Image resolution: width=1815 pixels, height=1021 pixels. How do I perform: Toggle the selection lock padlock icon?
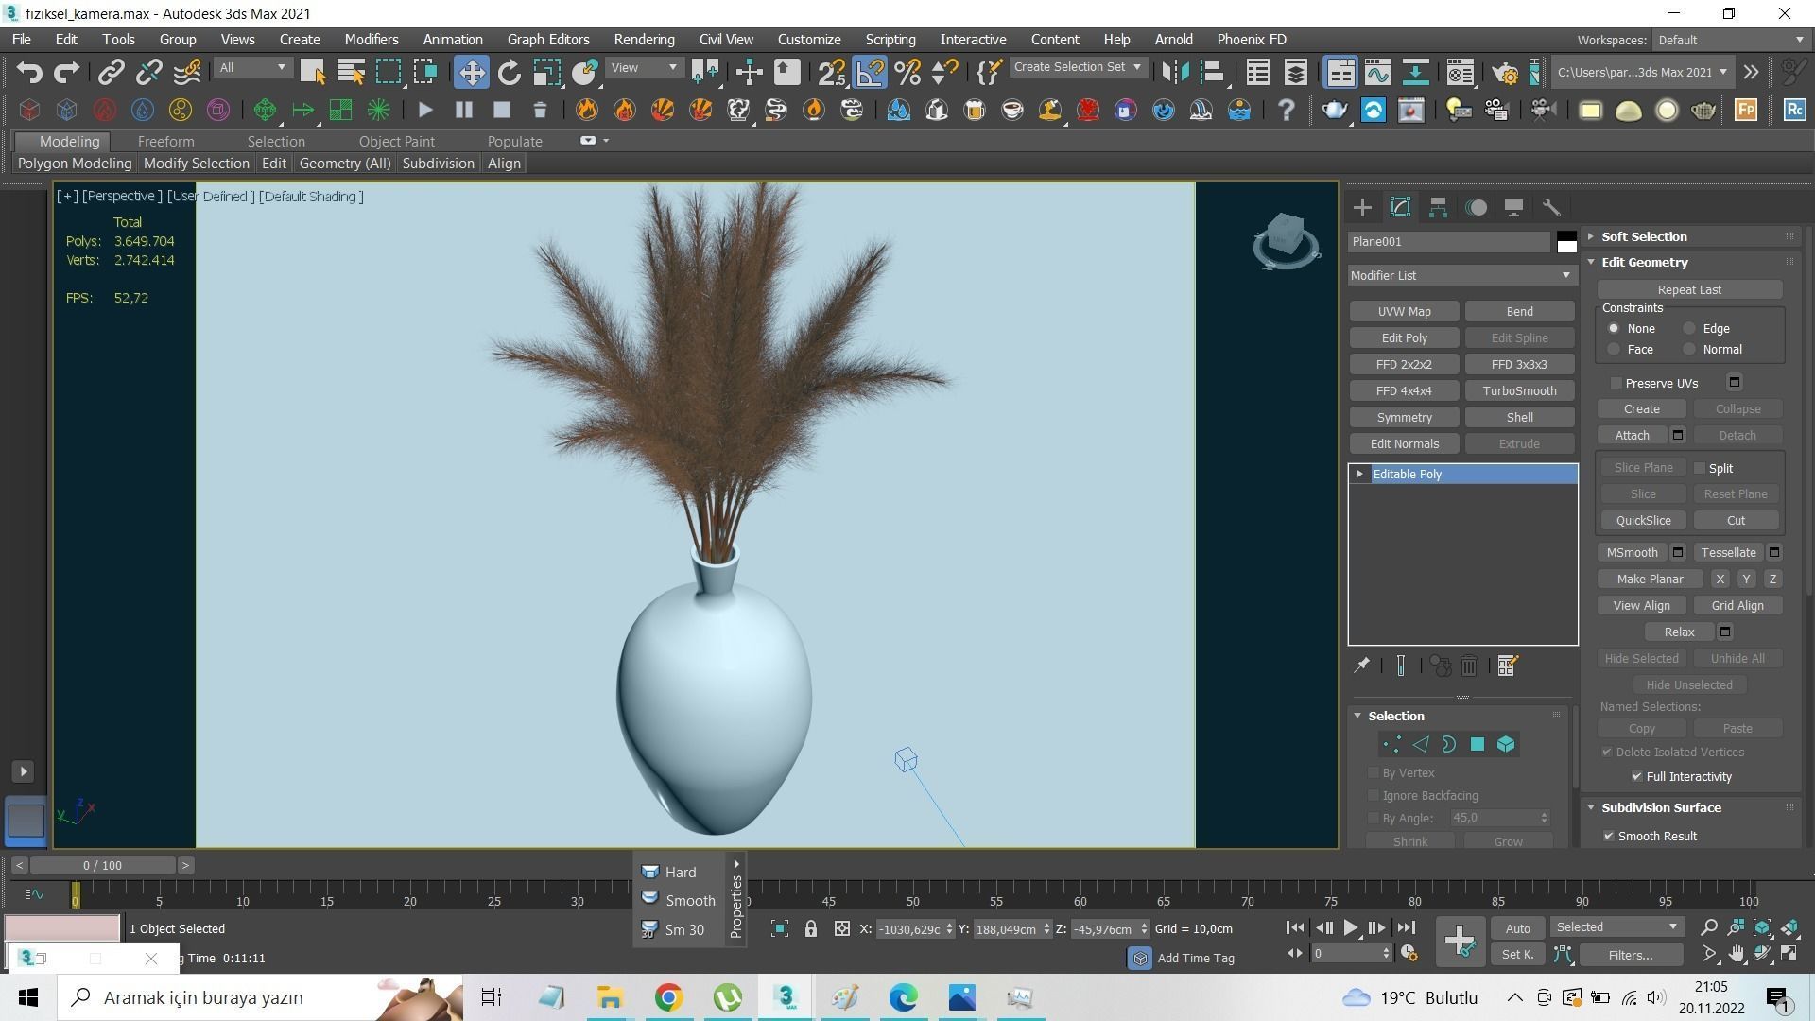[x=810, y=928]
